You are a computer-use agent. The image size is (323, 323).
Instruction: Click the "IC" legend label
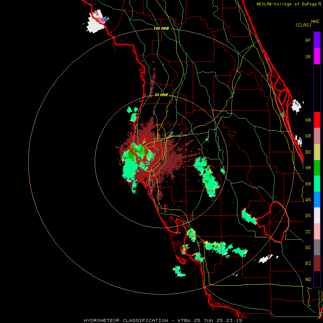[308, 232]
